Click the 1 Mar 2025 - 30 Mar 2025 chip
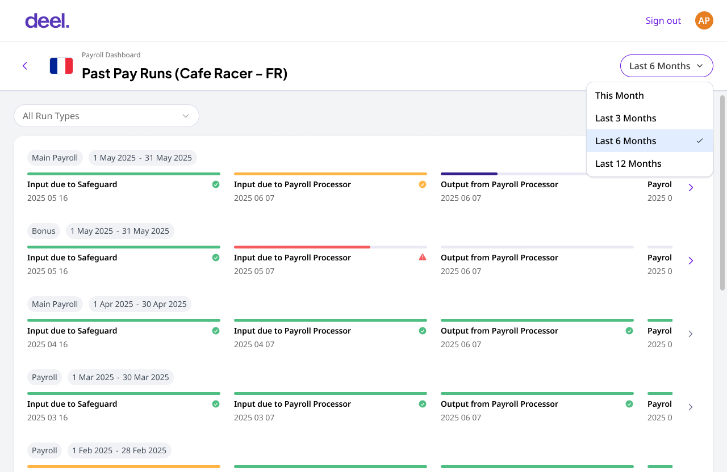The height and width of the screenshot is (472, 727). [120, 377]
